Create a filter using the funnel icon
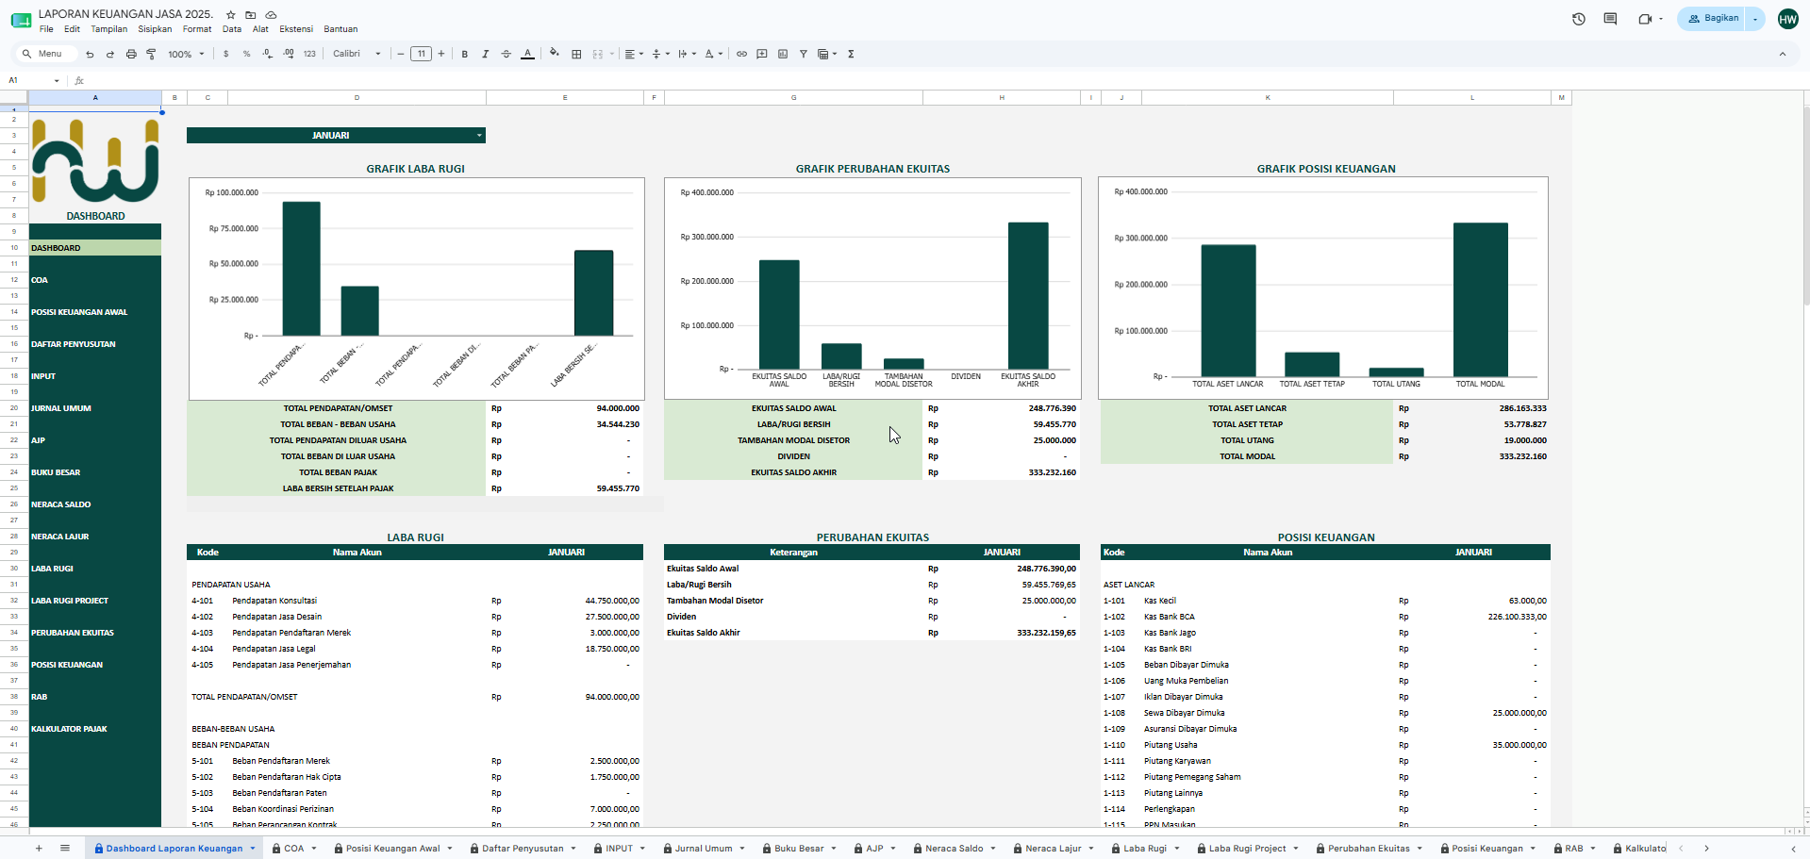 coord(803,54)
